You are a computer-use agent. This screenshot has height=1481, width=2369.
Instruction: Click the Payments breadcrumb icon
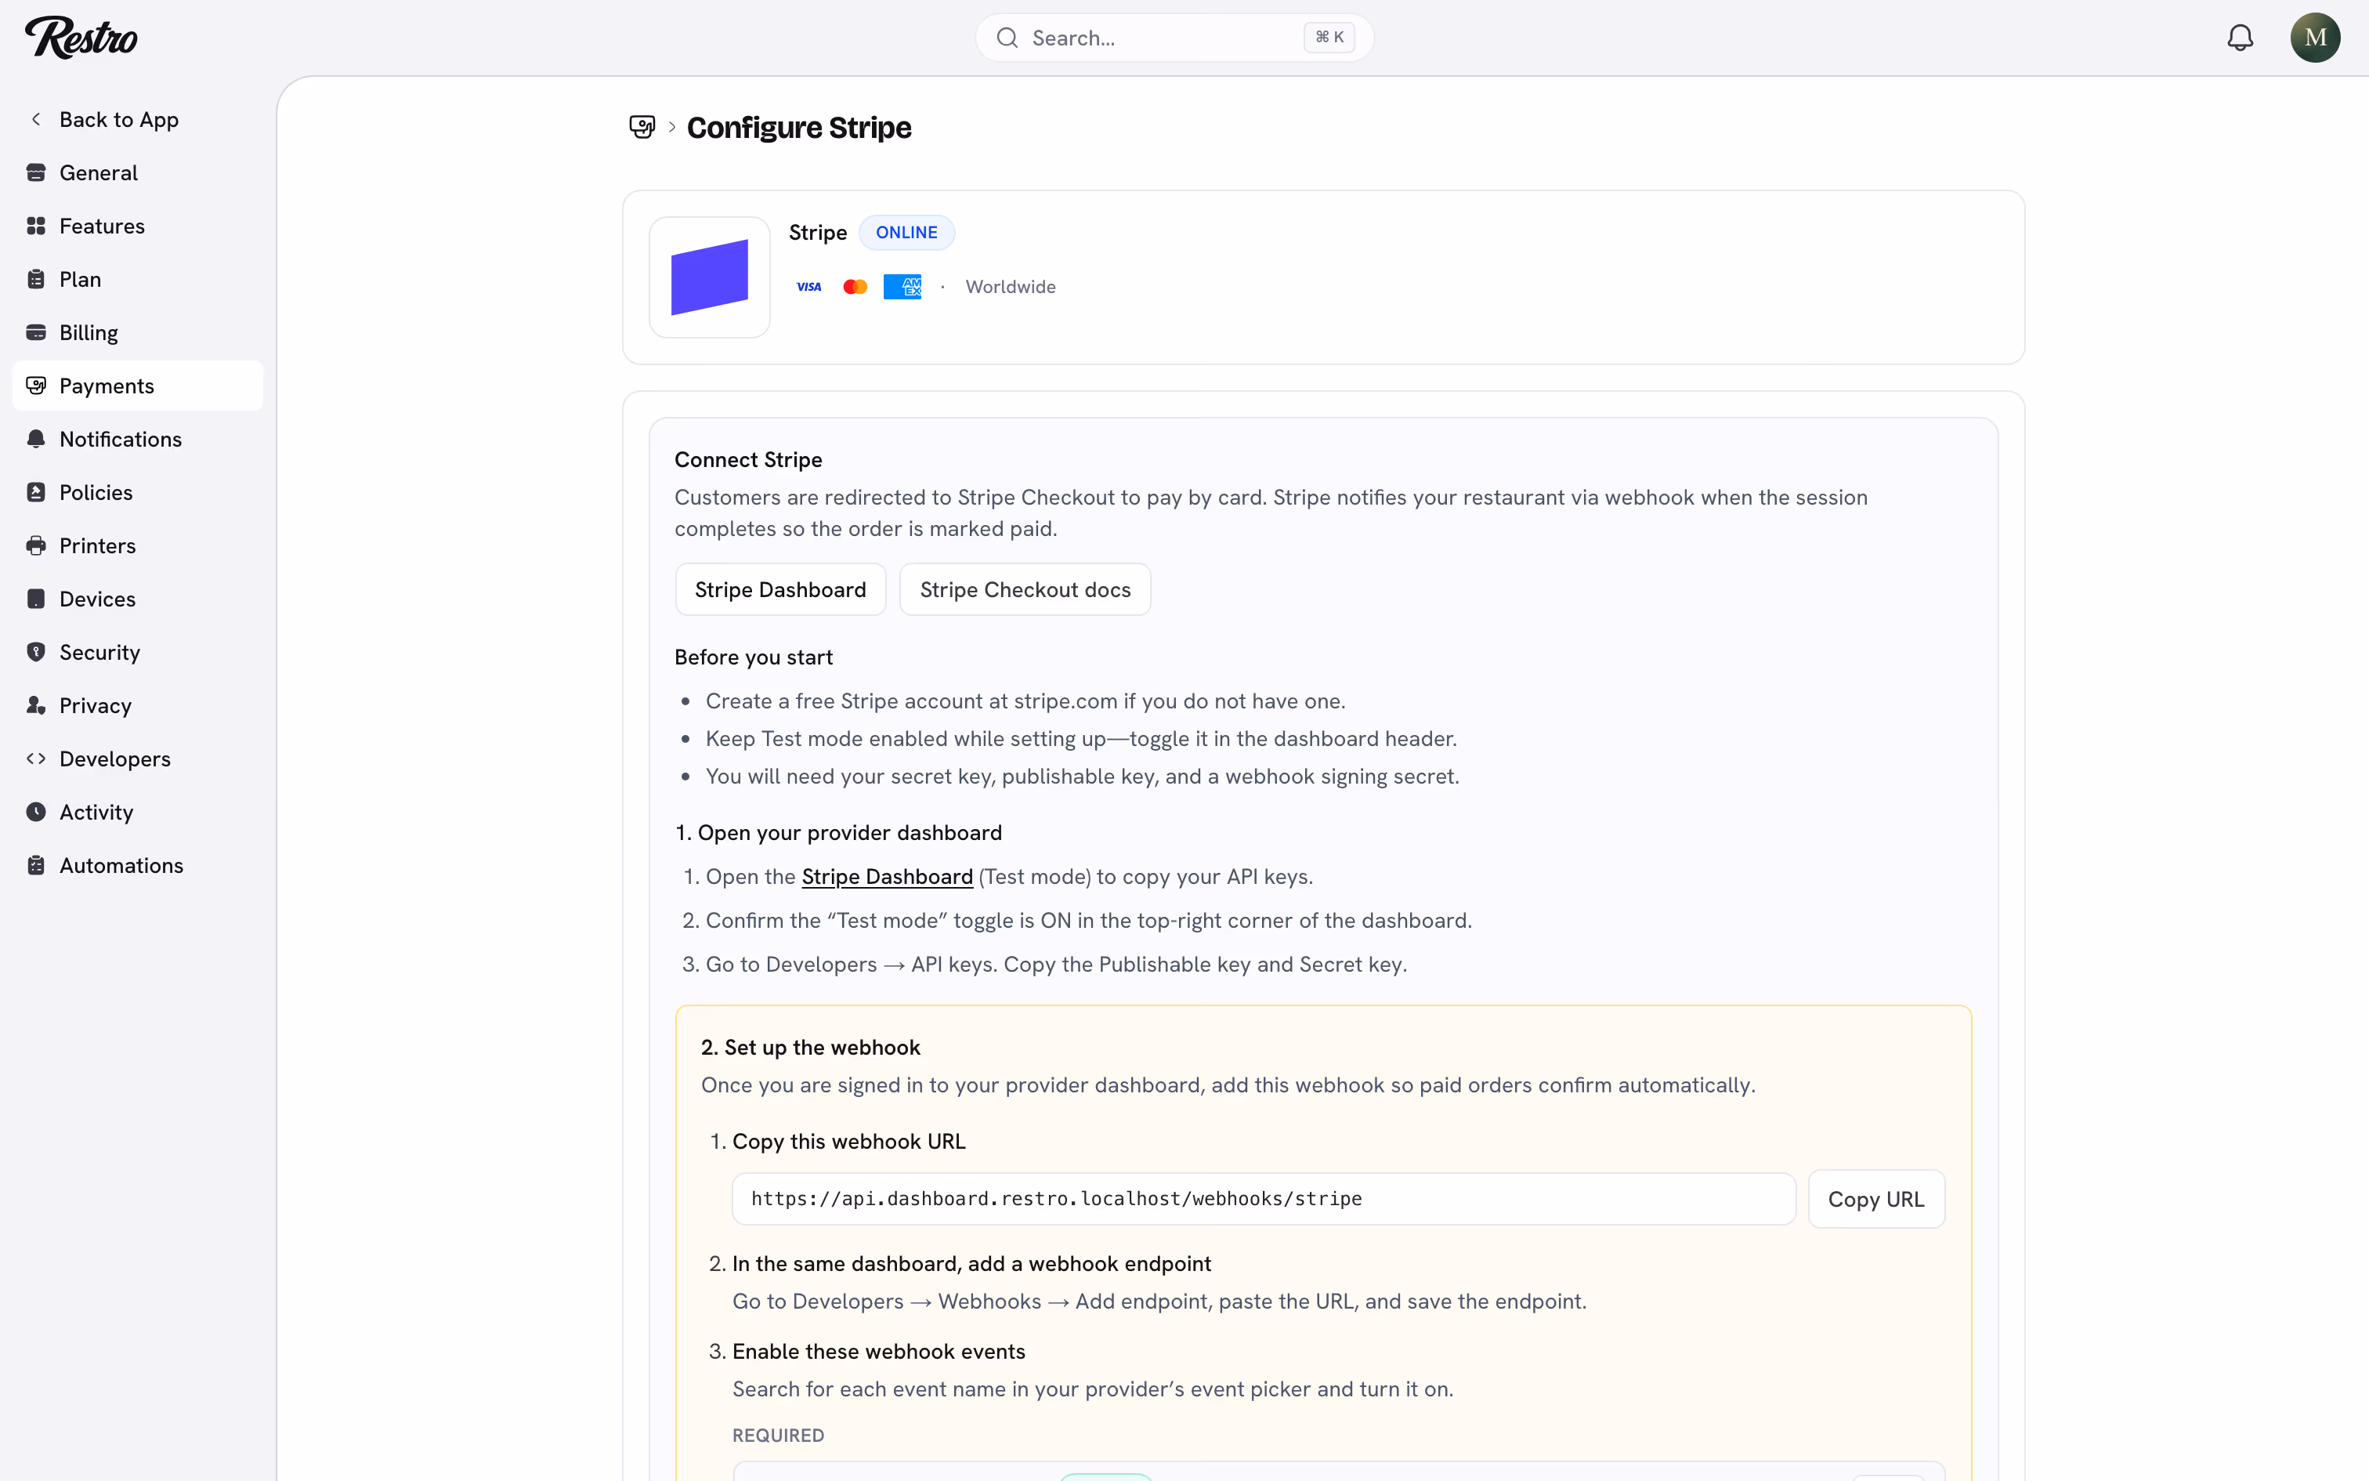pyautogui.click(x=642, y=126)
